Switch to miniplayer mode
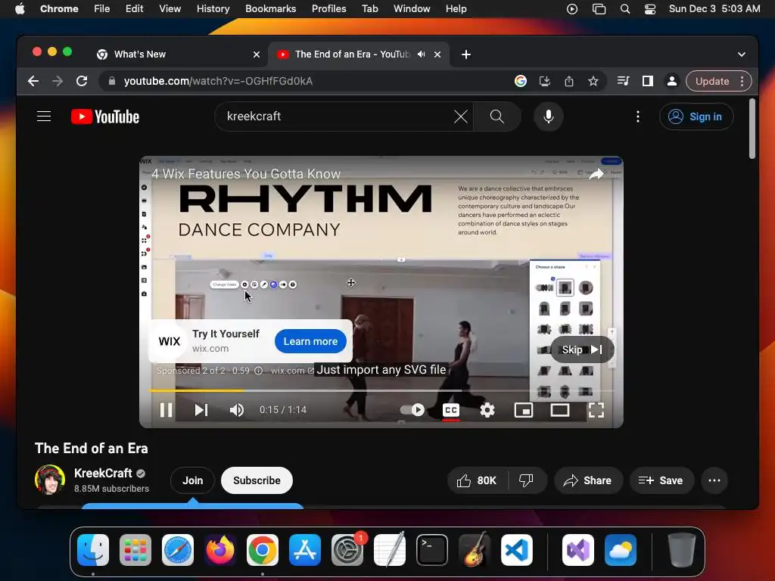The height and width of the screenshot is (581, 775). 524,410
